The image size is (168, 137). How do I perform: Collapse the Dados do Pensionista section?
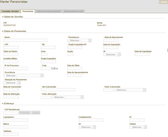pos(15,31)
